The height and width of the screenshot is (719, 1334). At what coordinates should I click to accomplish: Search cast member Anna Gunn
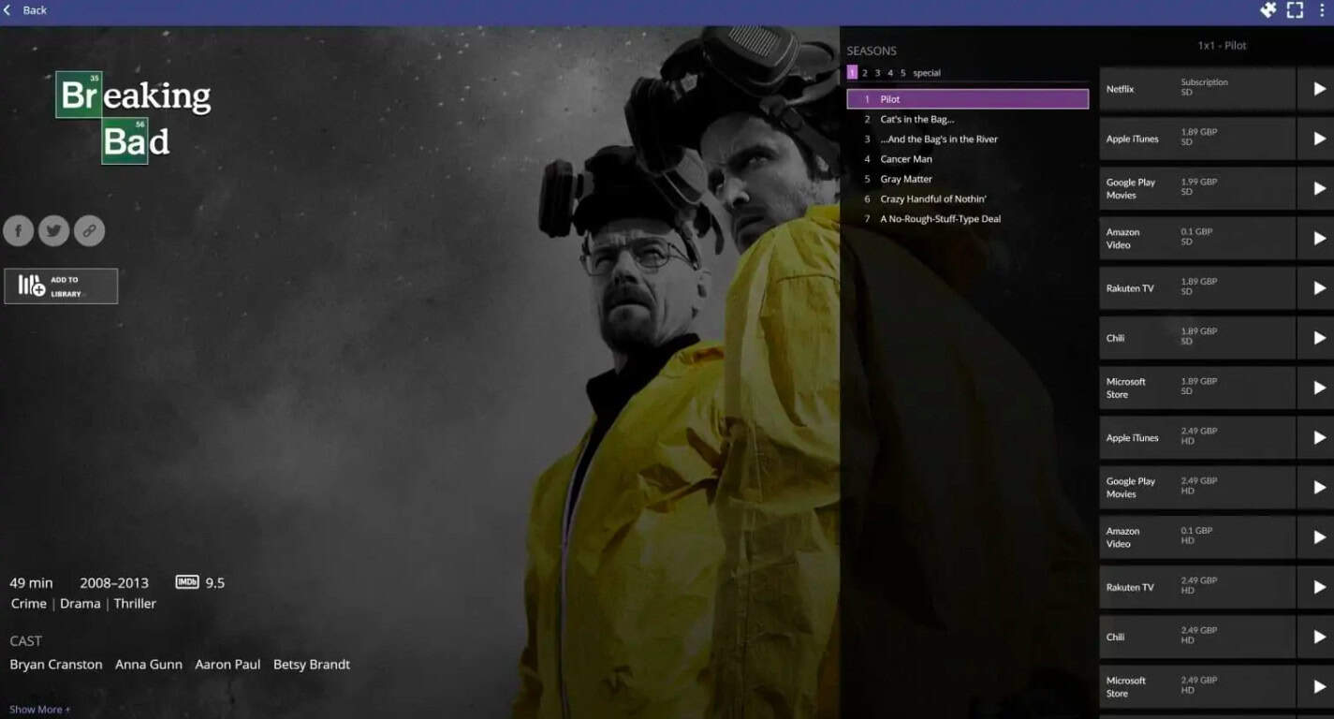tap(149, 665)
